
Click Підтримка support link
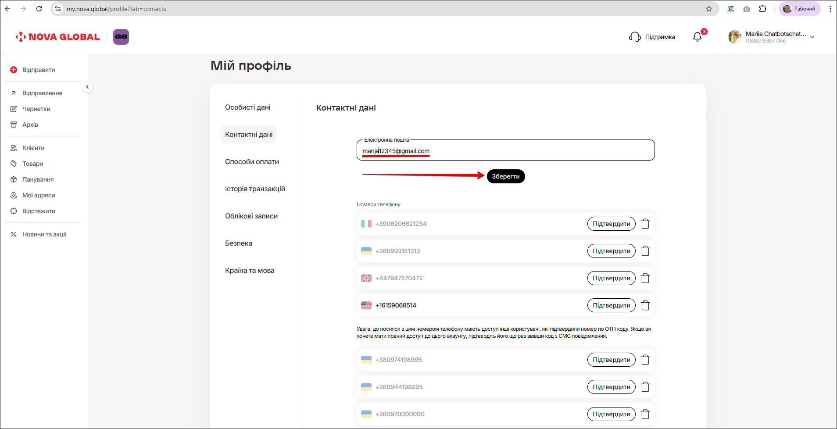660,37
